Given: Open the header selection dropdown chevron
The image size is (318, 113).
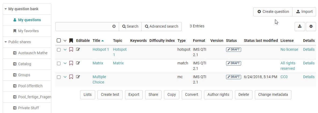Looking at the screenshot, I should click(65, 41).
